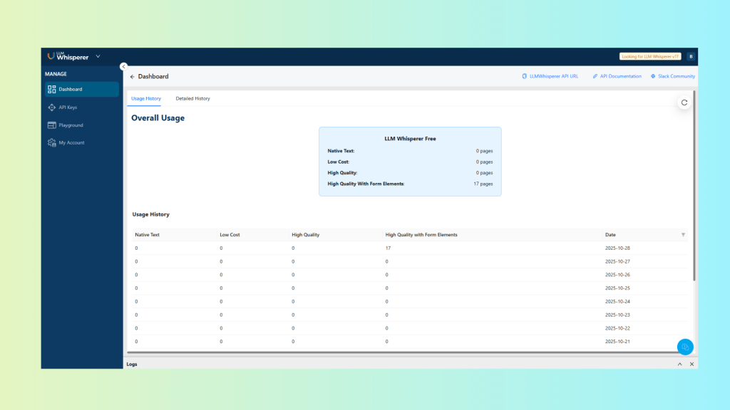Expand the Logs panel with up chevron
This screenshot has width=730, height=410.
[679, 364]
